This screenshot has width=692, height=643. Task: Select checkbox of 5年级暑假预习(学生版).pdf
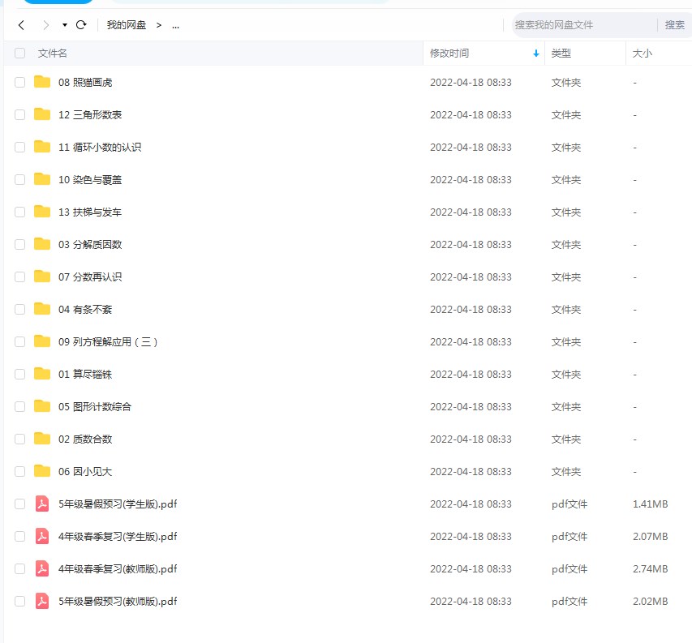(19, 504)
